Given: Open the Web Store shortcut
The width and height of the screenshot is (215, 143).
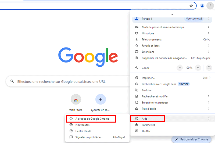Looking at the screenshot, I should [76, 103].
